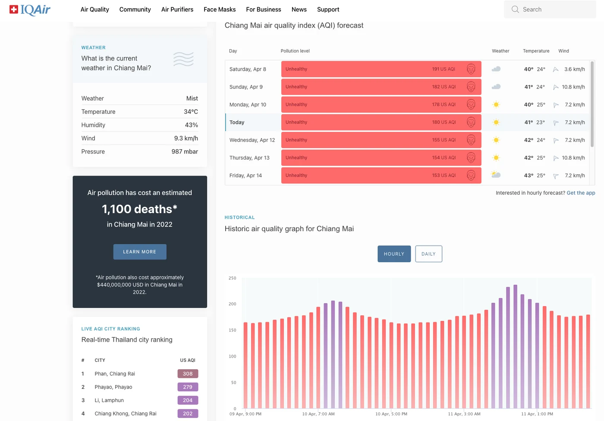Open the Community menu
This screenshot has height=421, width=604.
pos(135,9)
